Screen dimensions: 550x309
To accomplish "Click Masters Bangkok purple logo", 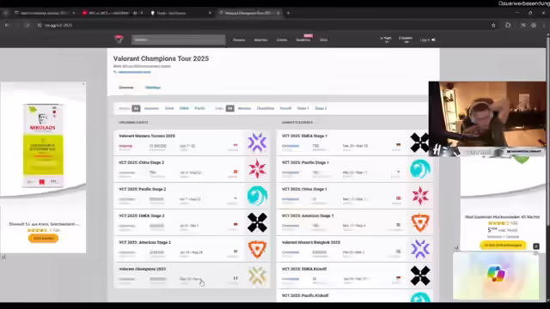I will (420, 249).
